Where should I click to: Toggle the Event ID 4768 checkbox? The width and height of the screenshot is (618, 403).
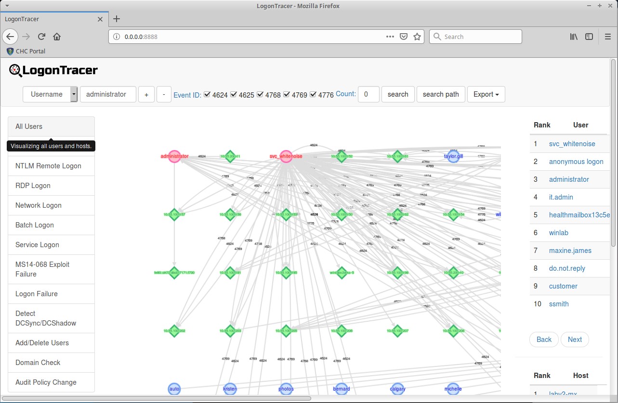(x=260, y=94)
